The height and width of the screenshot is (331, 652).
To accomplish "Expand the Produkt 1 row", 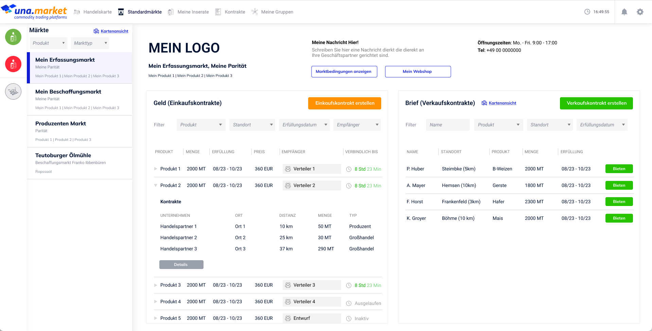I will 156,169.
